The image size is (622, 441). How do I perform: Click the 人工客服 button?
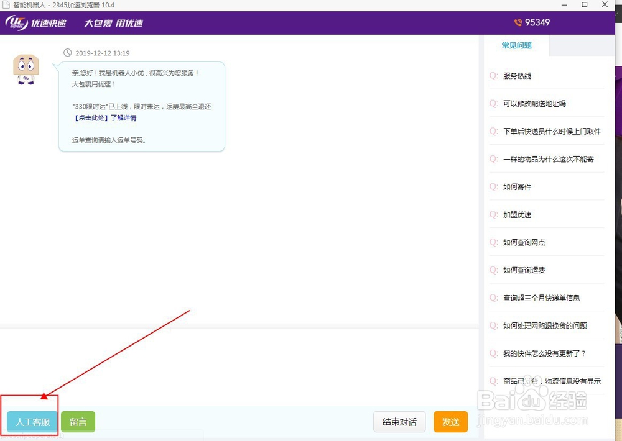click(x=32, y=422)
